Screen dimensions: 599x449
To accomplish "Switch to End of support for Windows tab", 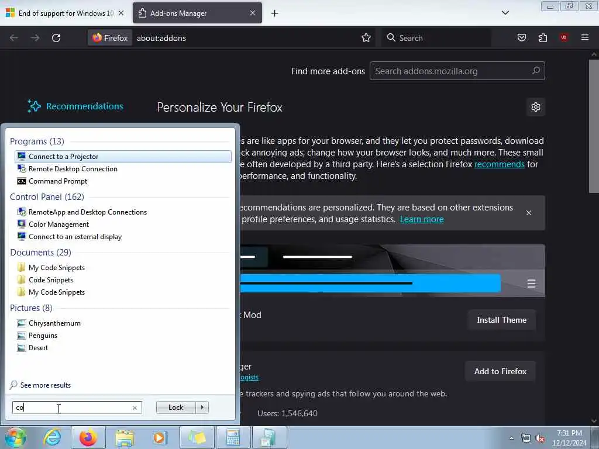I will 66,13.
